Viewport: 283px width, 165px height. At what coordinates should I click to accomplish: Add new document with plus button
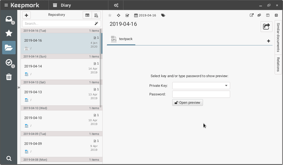26,15
